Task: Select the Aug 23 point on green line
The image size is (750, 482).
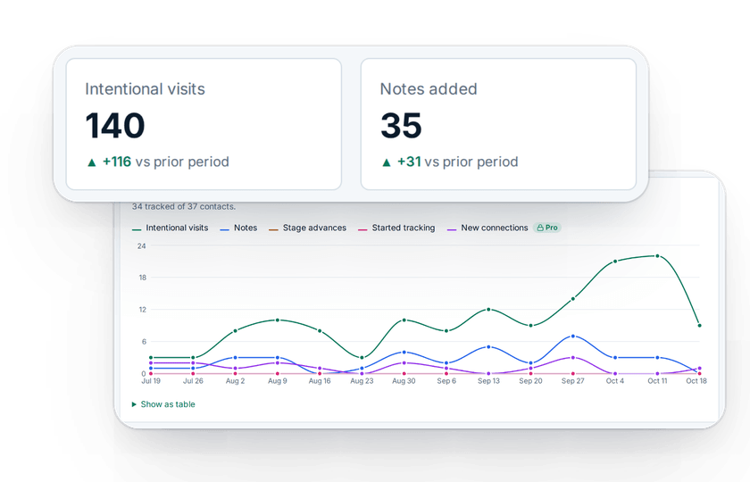Action: coord(362,358)
